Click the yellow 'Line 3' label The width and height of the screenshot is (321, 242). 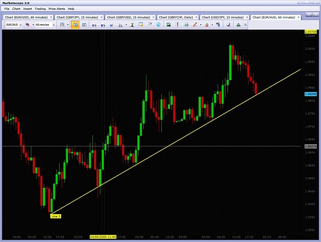pyautogui.click(x=55, y=216)
